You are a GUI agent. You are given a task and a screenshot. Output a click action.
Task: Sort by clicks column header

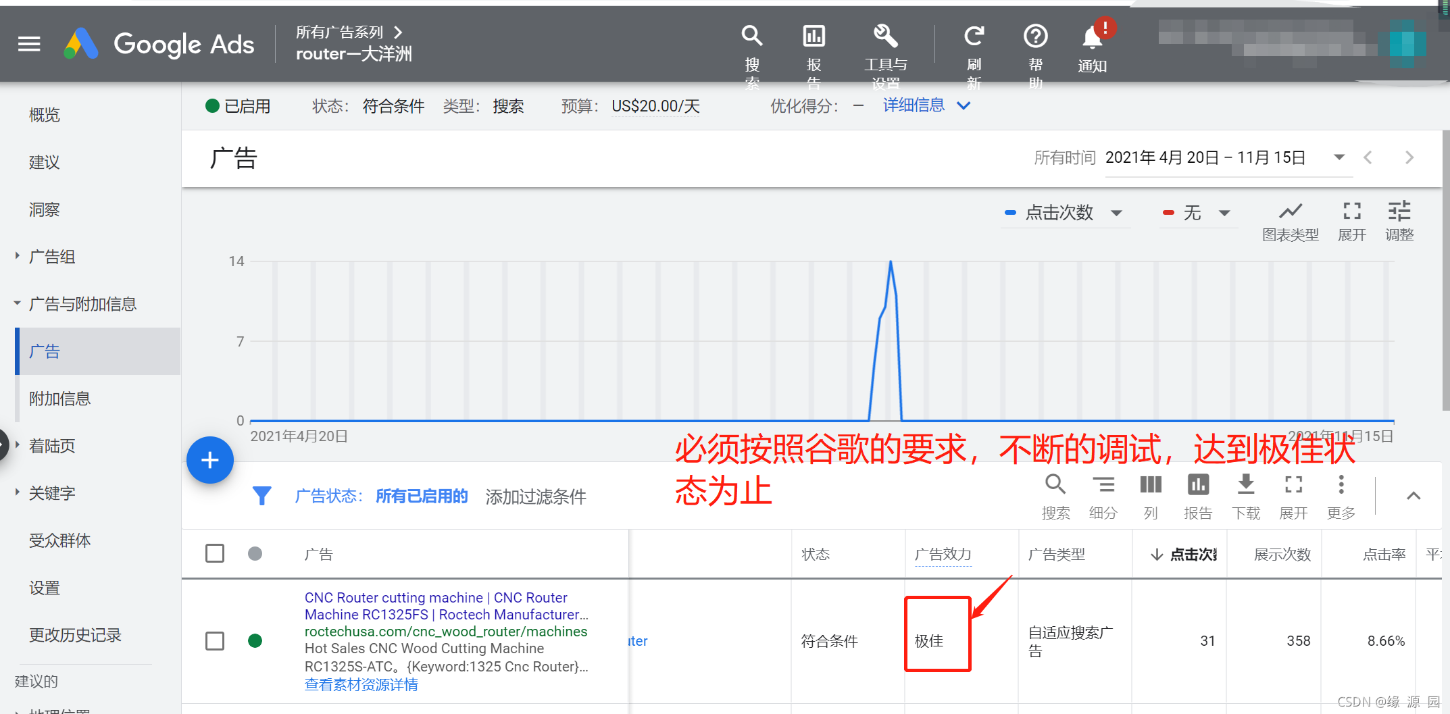(1183, 555)
